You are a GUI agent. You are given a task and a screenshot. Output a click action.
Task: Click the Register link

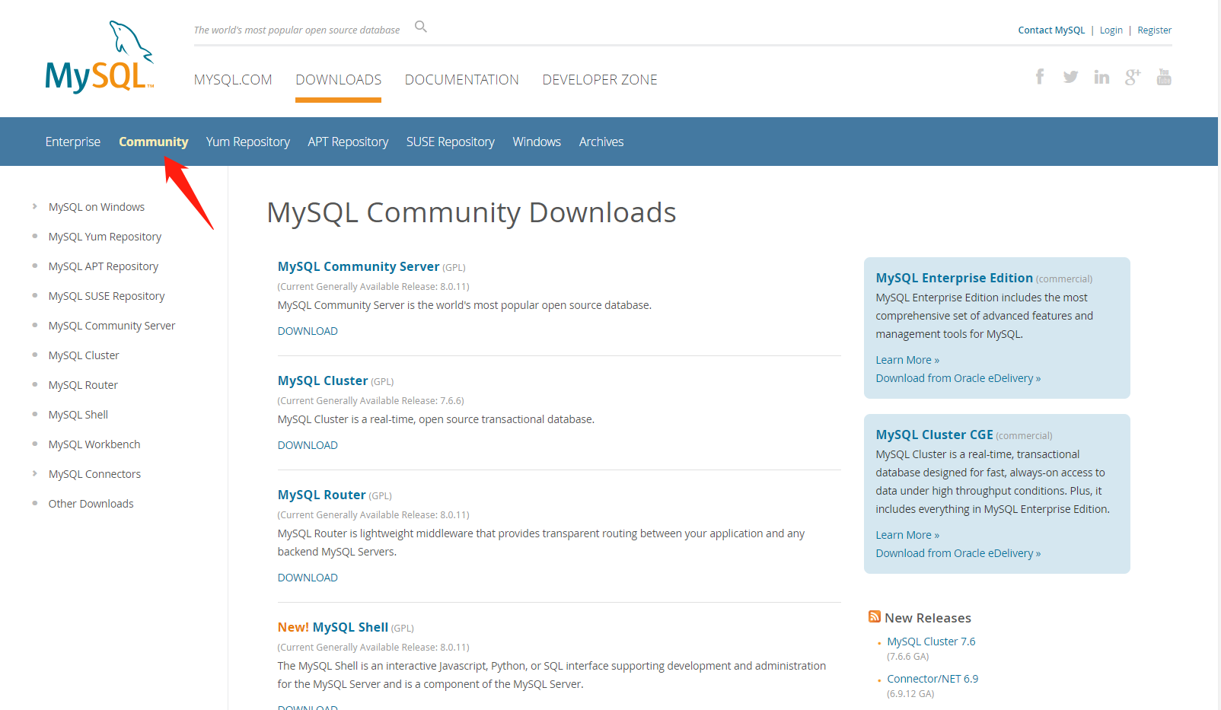coord(1155,30)
